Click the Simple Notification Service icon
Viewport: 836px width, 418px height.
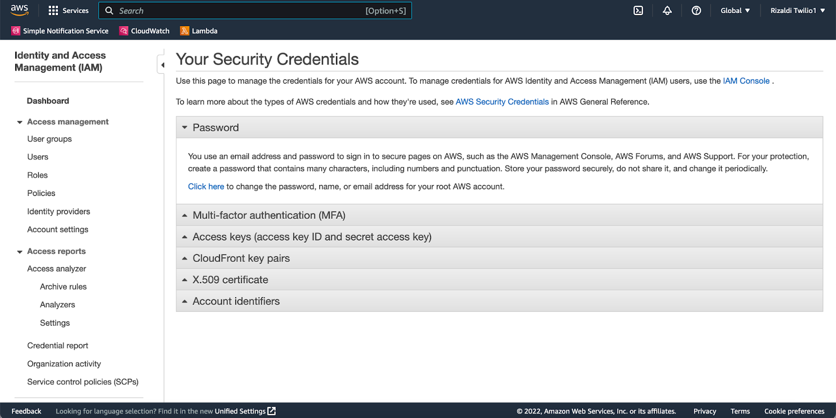tap(16, 31)
